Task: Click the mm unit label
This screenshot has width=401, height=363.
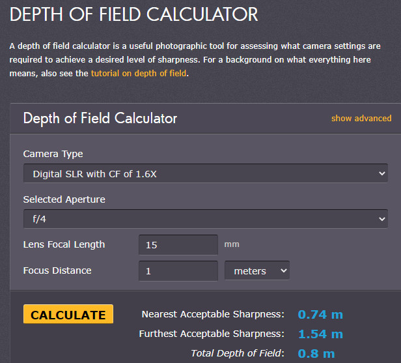Action: (x=232, y=244)
